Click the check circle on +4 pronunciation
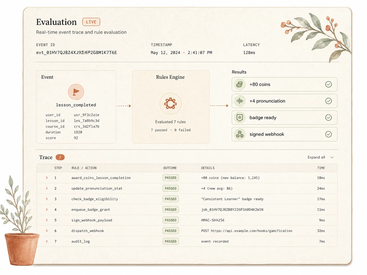 [x=328, y=101]
